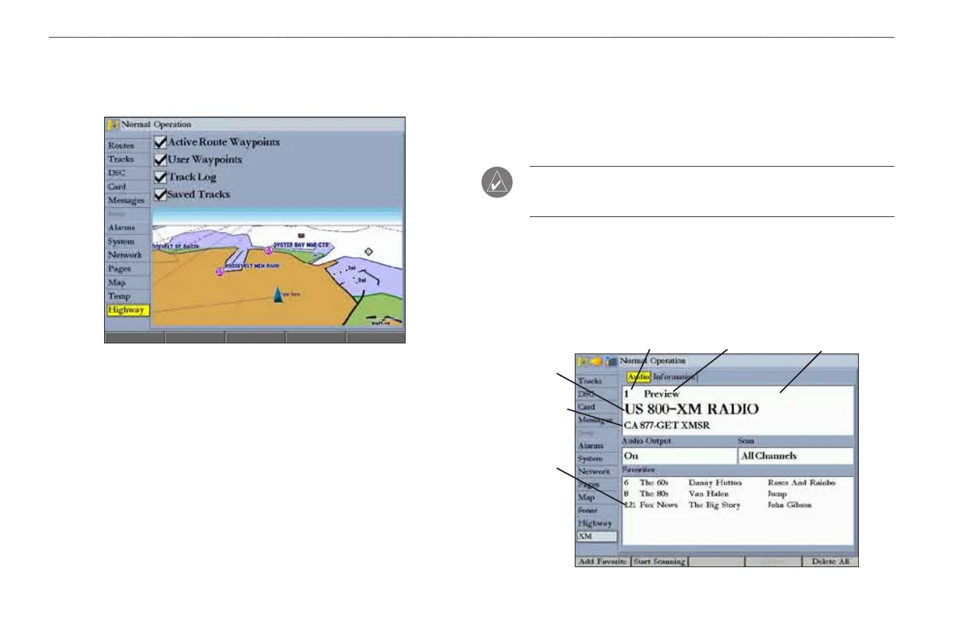967x629 pixels.
Task: Click the orange fish-shaped icon in the XM screen title bar
Action: [596, 361]
